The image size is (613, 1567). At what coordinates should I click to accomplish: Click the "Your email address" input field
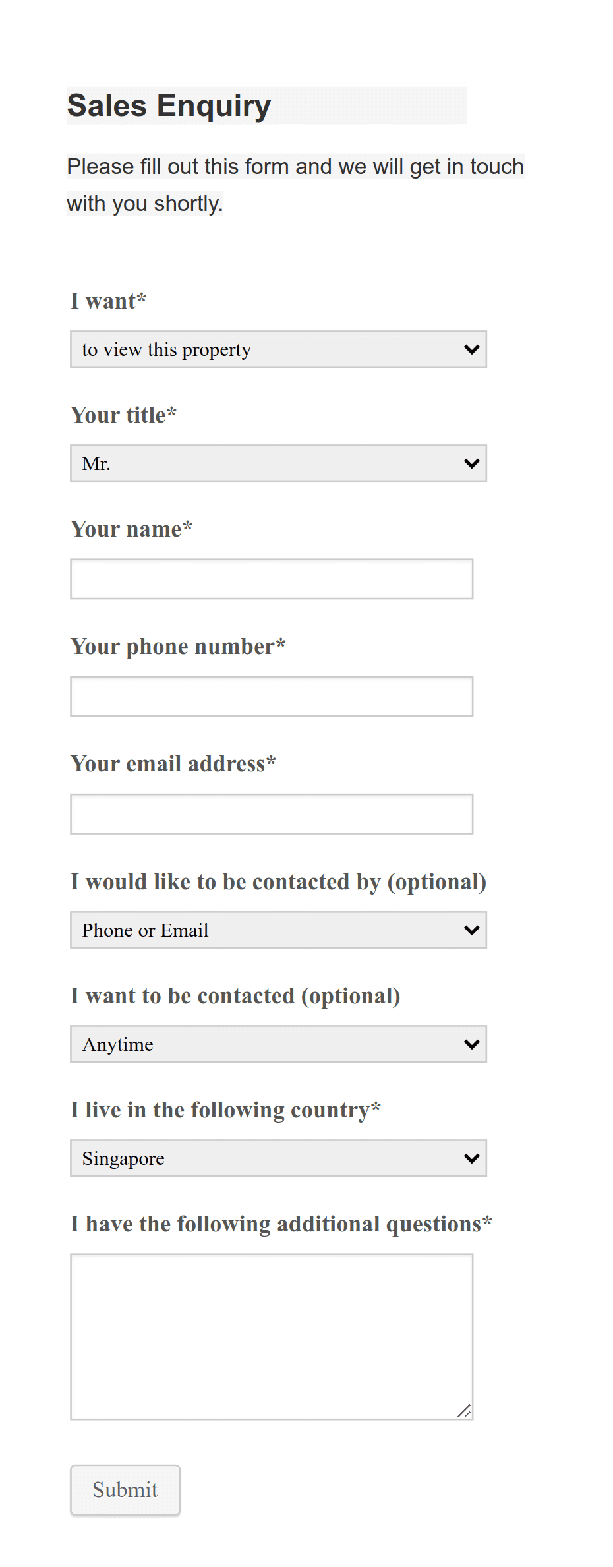pyautogui.click(x=271, y=813)
